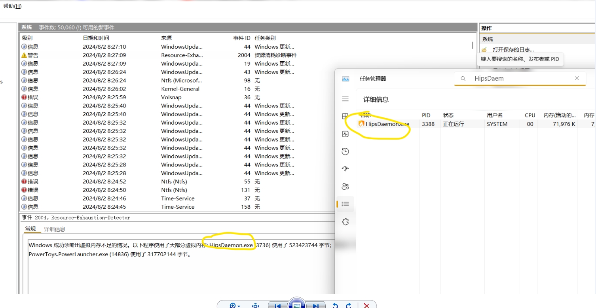Click the HipsDaemon.exe shield icon

(361, 124)
